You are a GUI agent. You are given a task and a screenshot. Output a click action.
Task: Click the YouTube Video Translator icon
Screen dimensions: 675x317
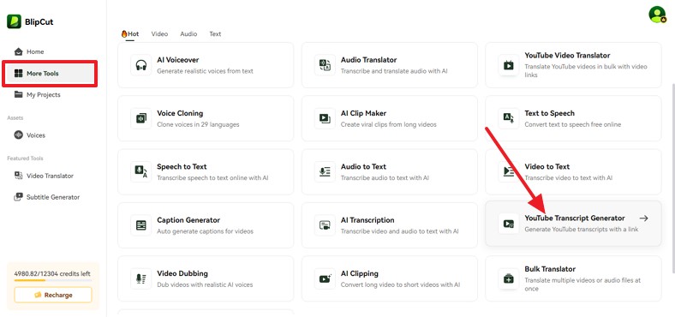[x=509, y=65]
